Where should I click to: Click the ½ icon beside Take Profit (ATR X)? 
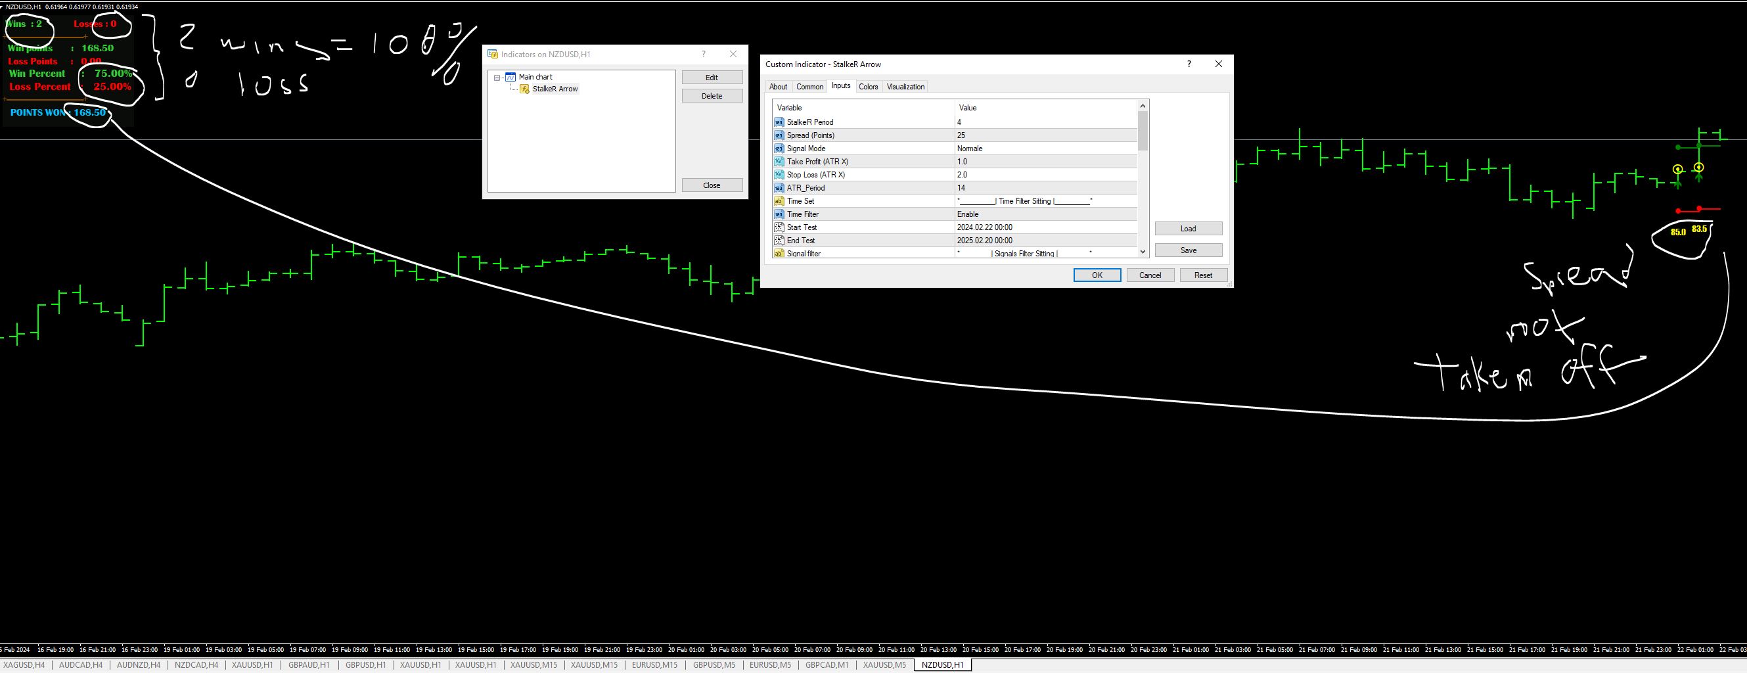click(x=778, y=162)
